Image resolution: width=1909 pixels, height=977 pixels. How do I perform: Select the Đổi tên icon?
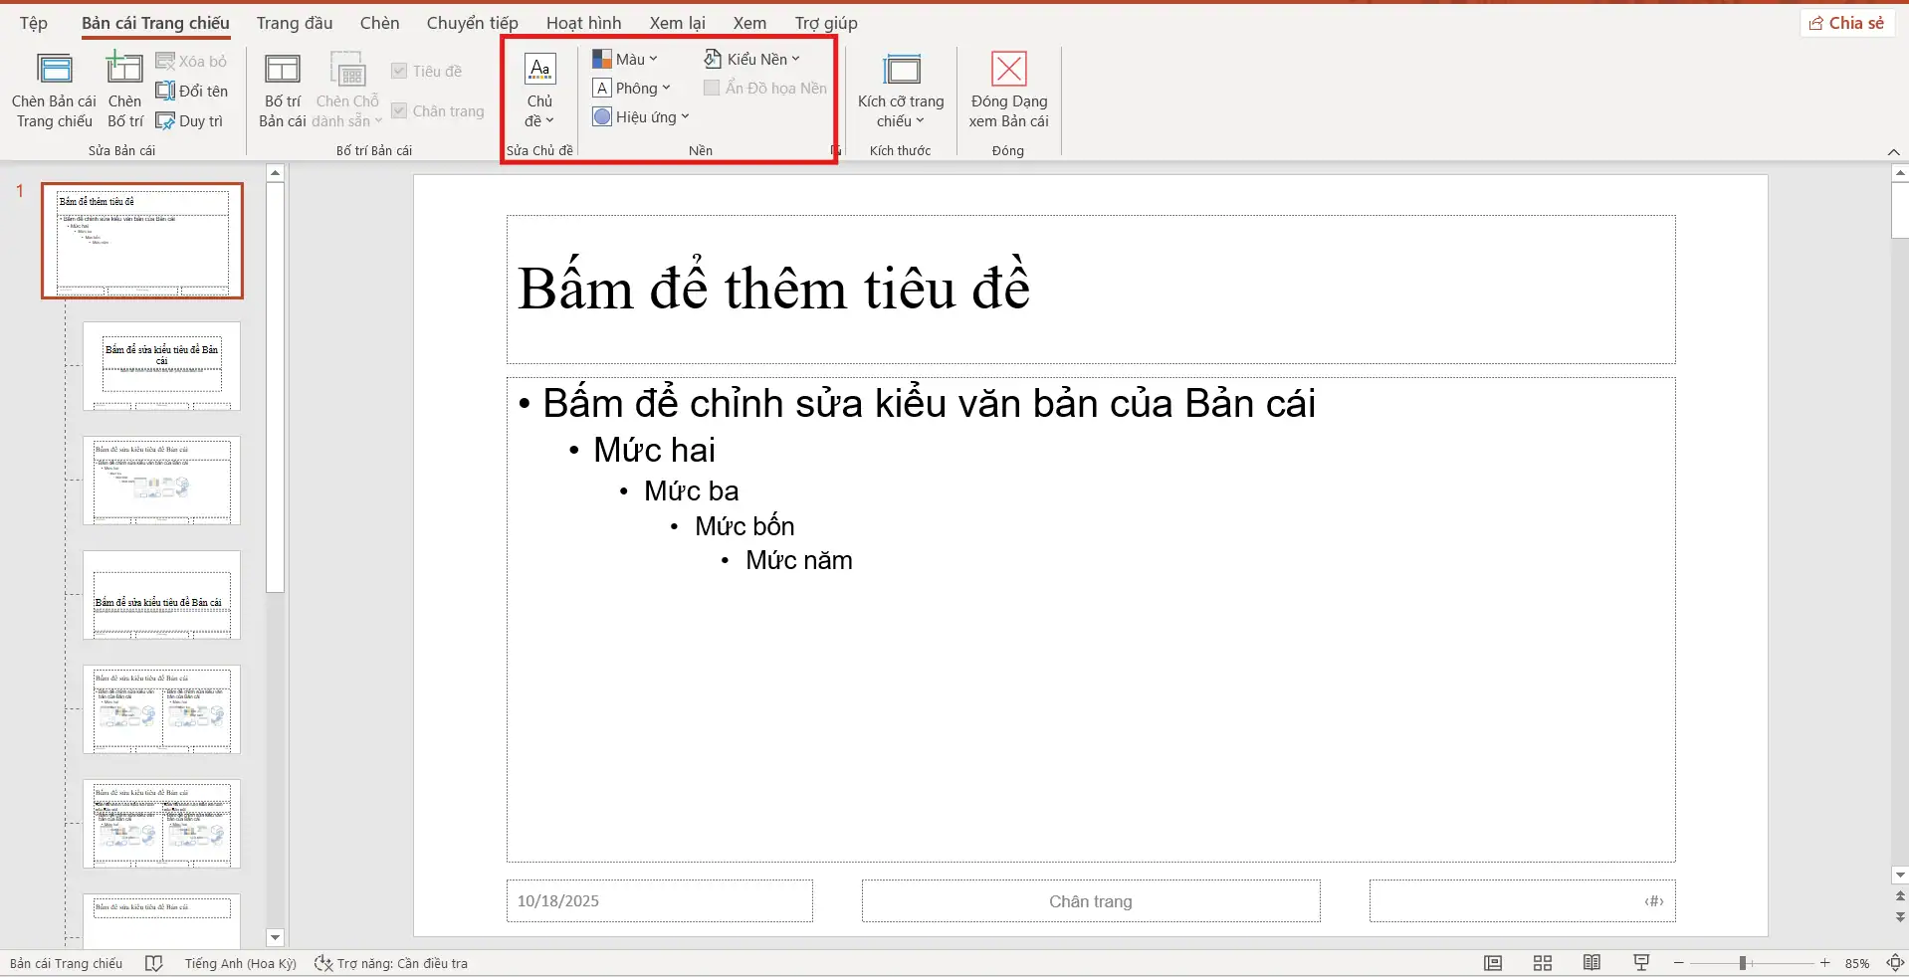click(x=192, y=91)
